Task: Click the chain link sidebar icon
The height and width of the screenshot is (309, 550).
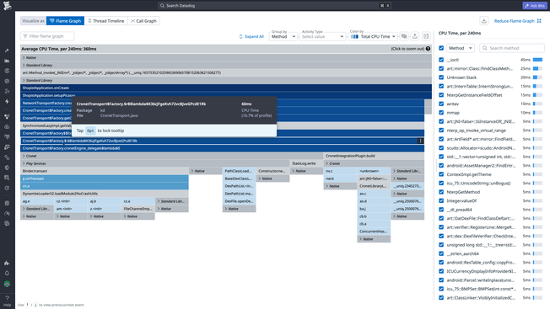Action: (x=7, y=157)
